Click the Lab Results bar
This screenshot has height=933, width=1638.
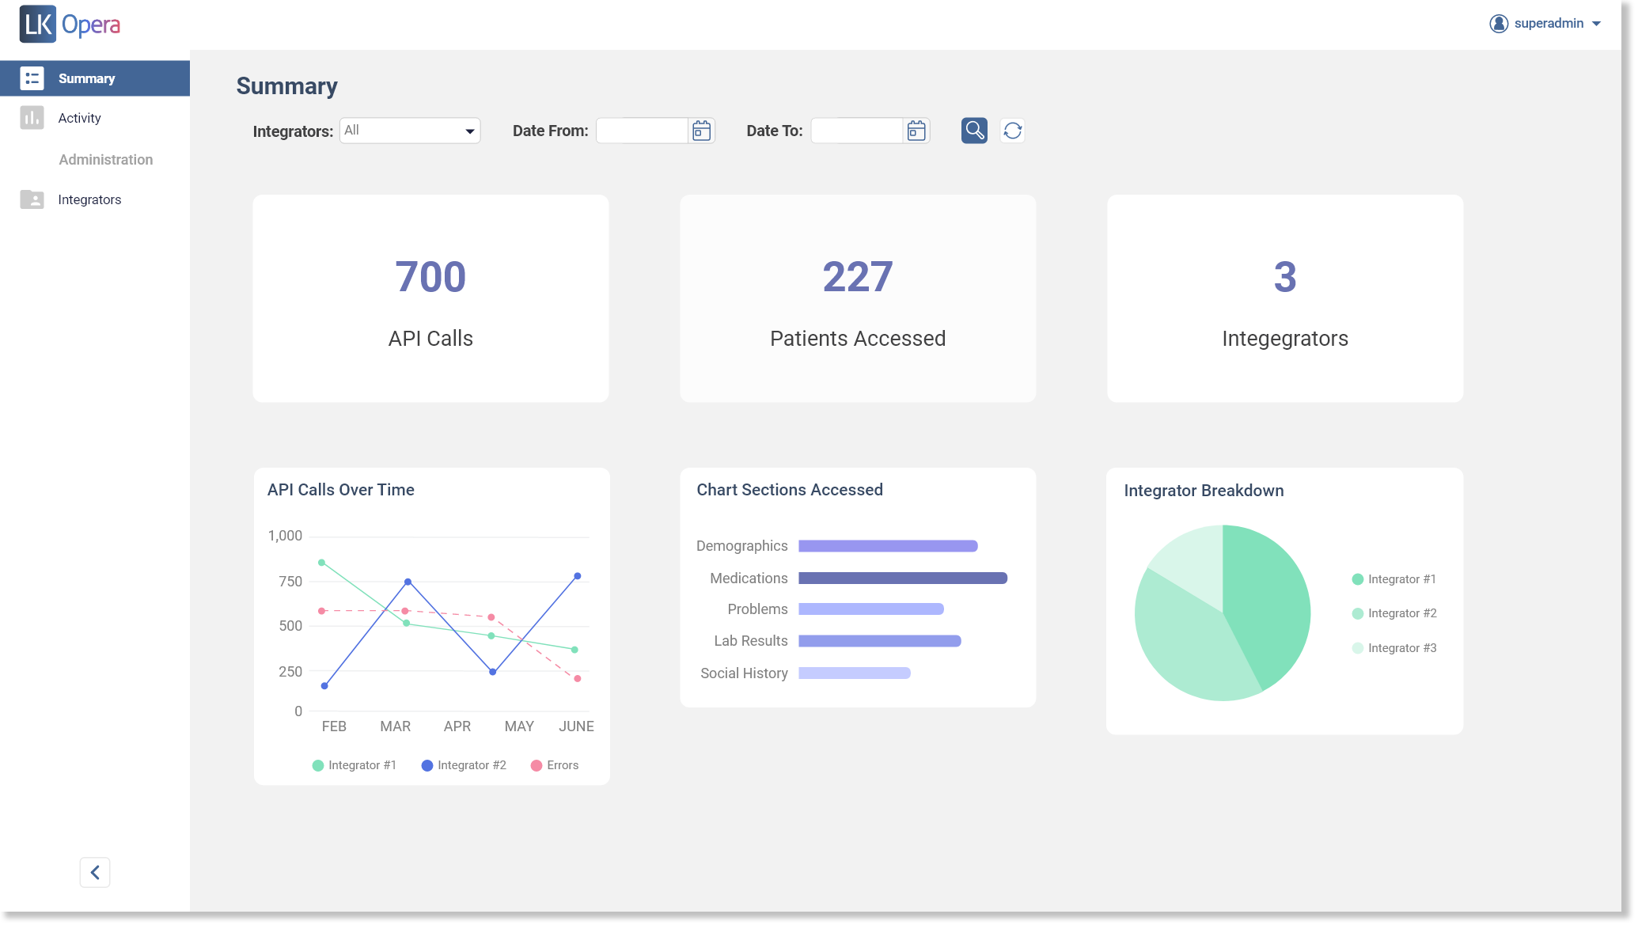pyautogui.click(x=880, y=641)
